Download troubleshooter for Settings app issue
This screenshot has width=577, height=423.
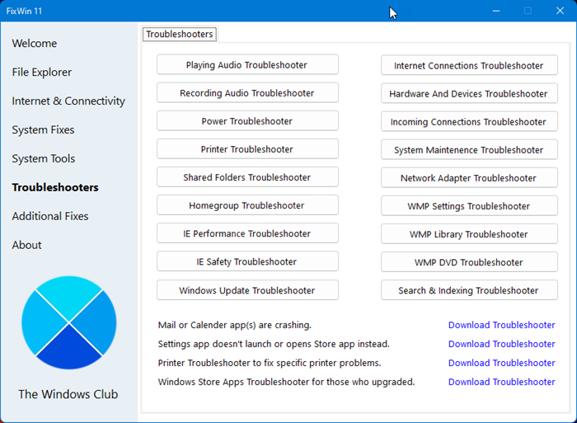(501, 344)
